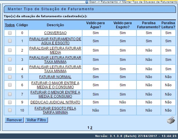
Task: Open the help icon beside Gsan breadcrumb
Action: coord(87,2)
